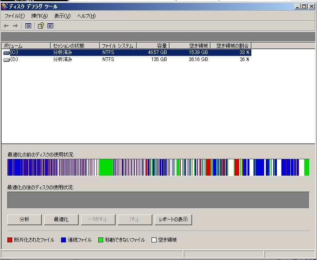This screenshot has width=317, height=260.
Task: Click the Forward arrow toolbar icon
Action: [16, 26]
